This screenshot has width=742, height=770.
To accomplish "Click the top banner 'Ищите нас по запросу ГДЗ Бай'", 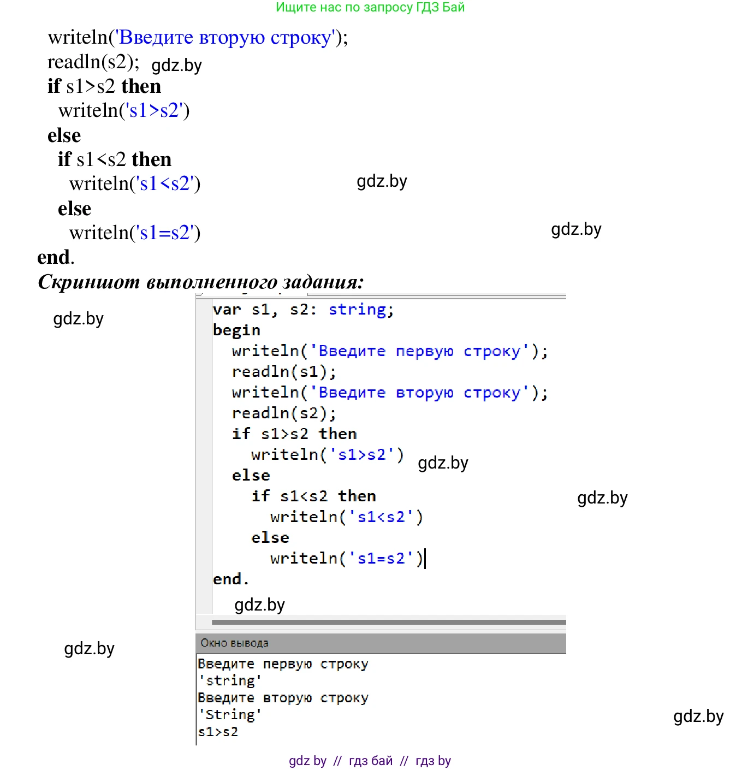I will pos(370,8).
